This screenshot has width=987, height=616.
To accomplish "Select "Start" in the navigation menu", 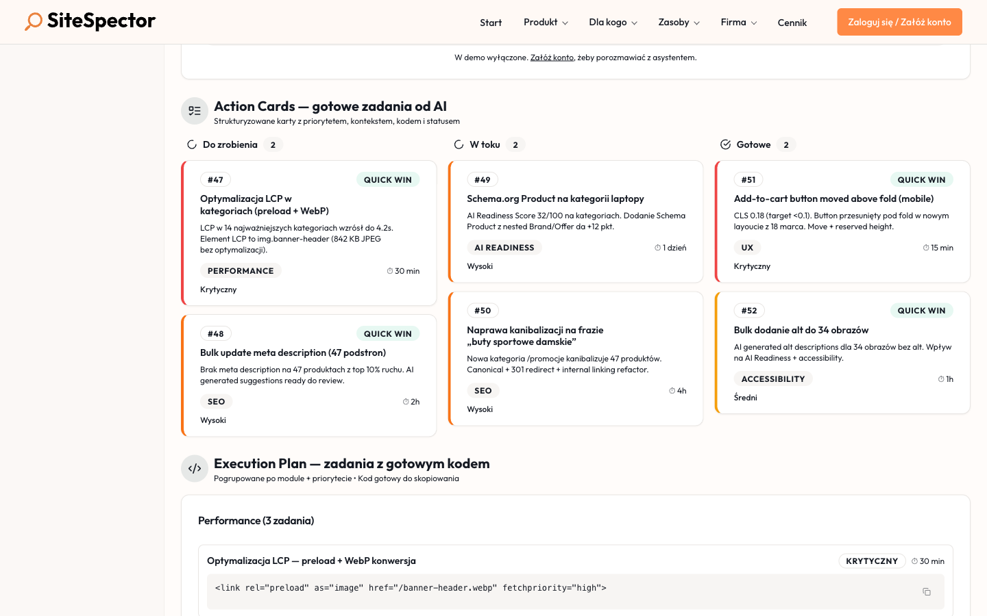I will [491, 22].
